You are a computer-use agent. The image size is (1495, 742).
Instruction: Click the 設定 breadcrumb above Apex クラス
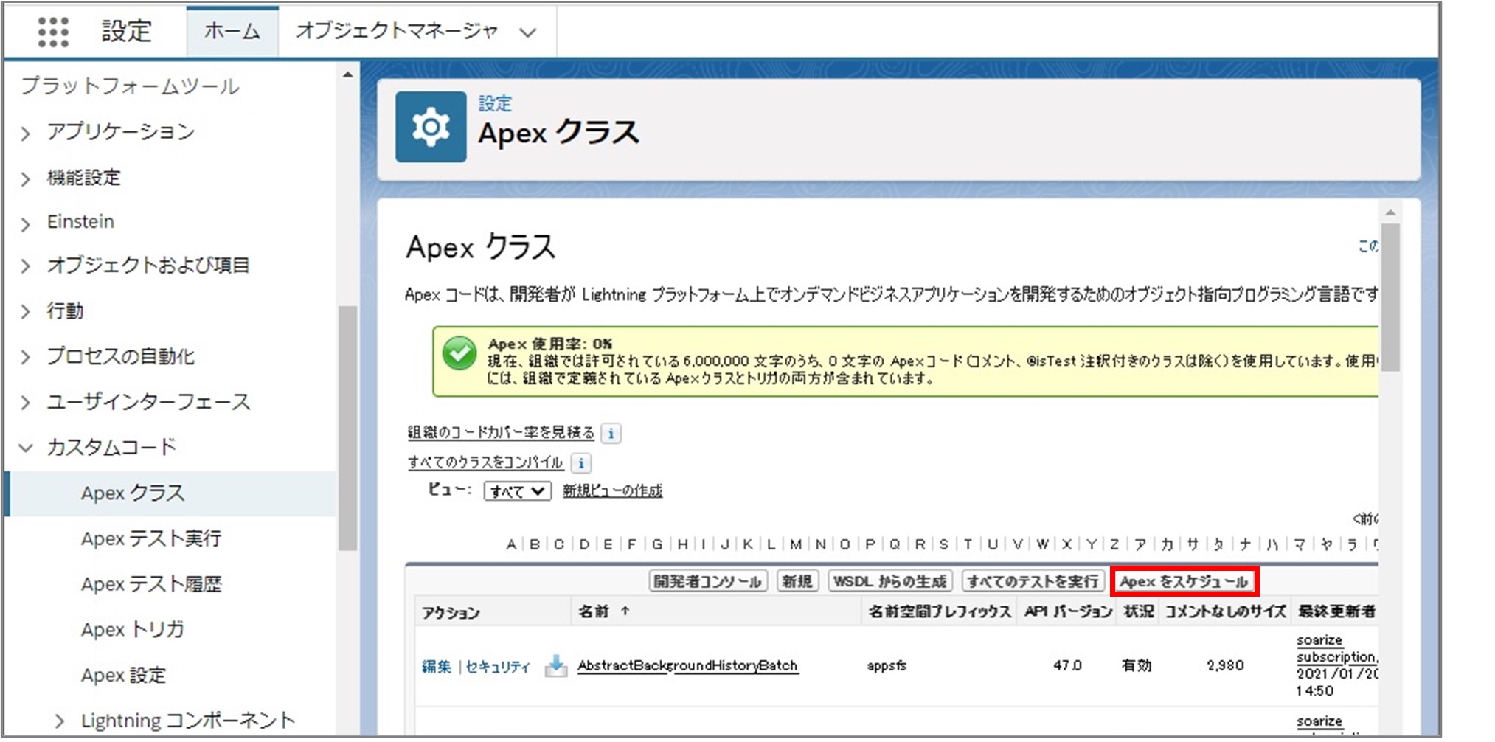tap(495, 103)
